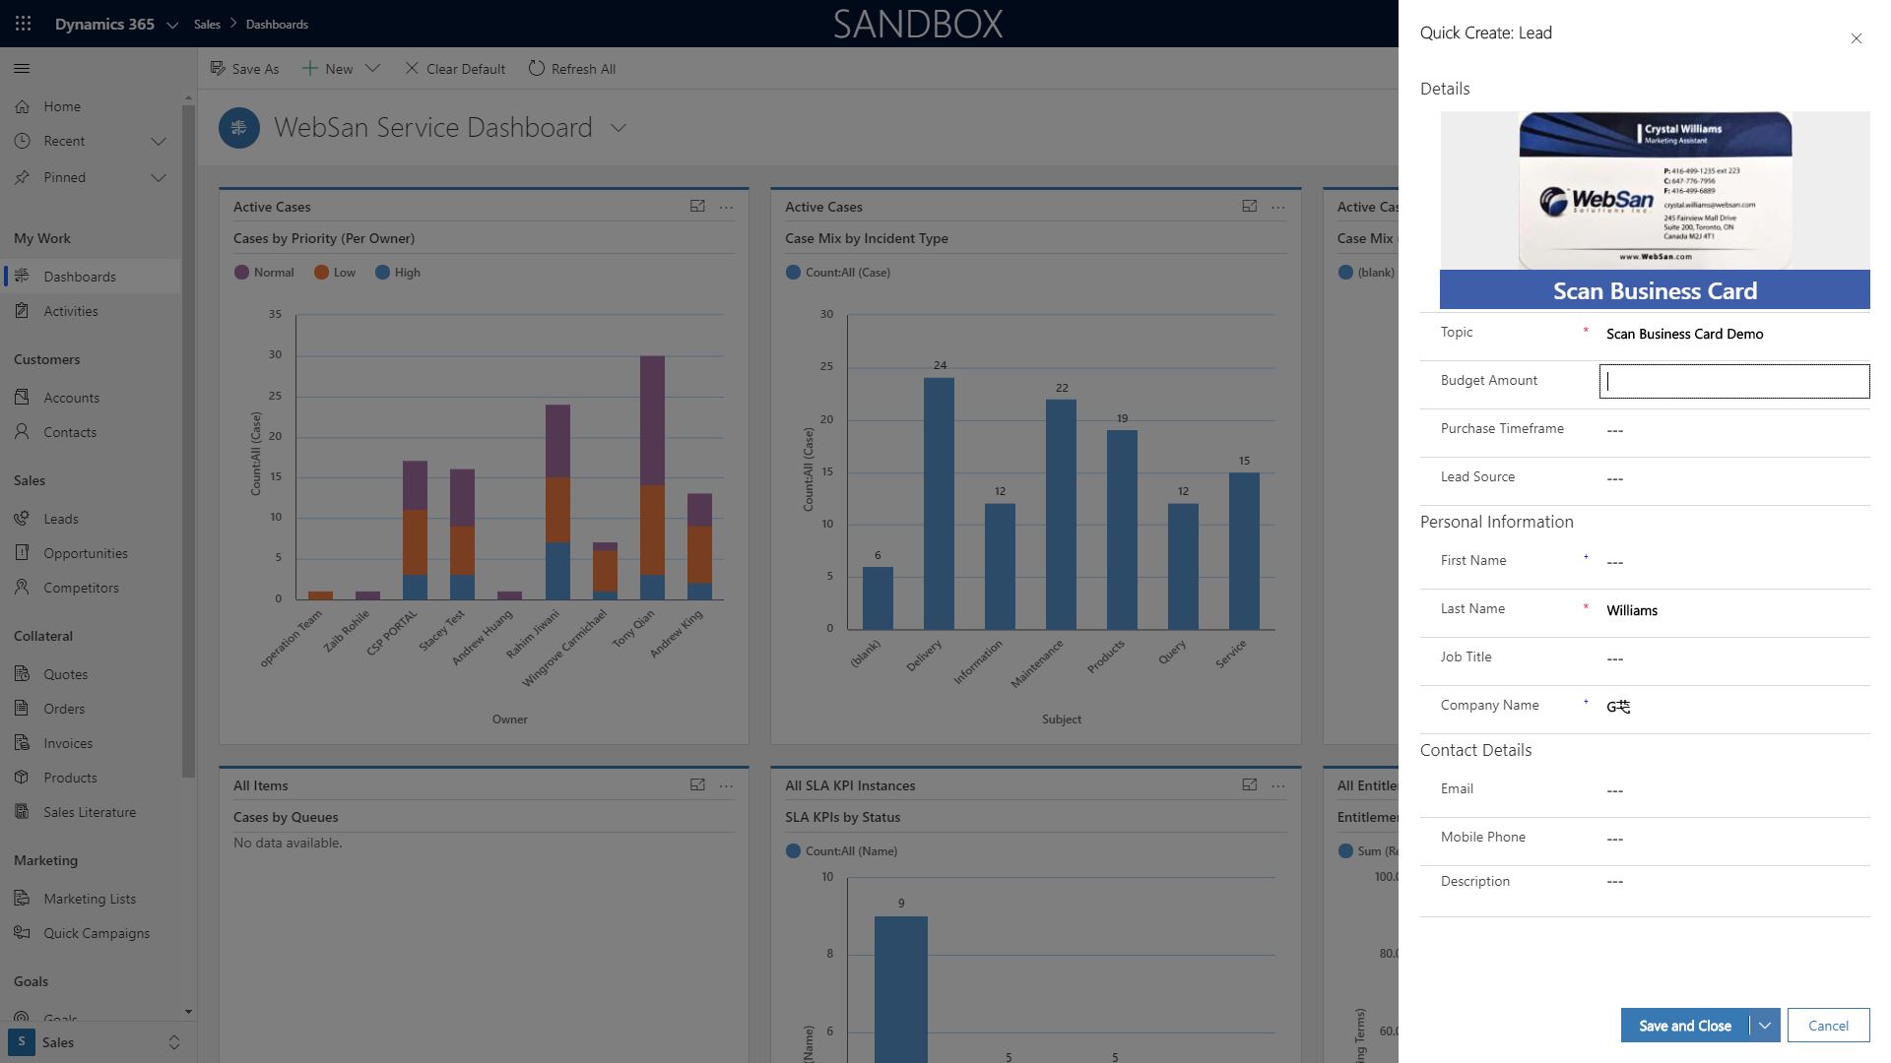Click the sidebar vertical scrollbar
This screenshot has height=1063, width=1891.
point(188,440)
